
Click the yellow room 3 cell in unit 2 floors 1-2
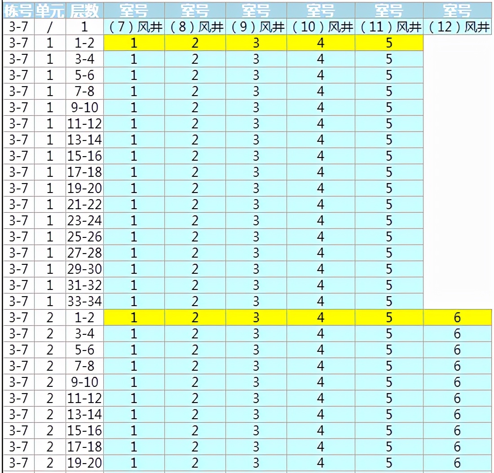[256, 317]
